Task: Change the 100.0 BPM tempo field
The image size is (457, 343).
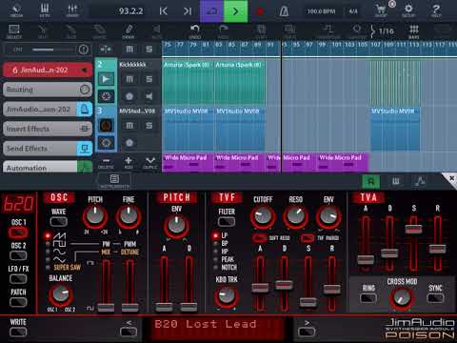Action: point(321,11)
